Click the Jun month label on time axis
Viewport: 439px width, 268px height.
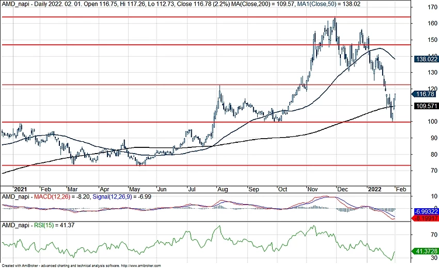[162, 189]
